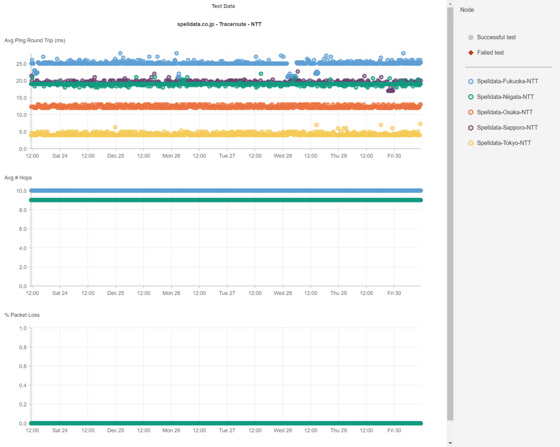Select the Spelldata-Sapporo-NTT legend label

point(507,127)
